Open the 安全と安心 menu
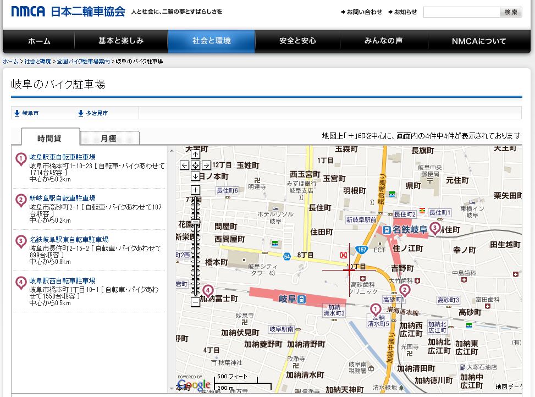Image resolution: width=535 pixels, height=397 pixels. point(297,41)
